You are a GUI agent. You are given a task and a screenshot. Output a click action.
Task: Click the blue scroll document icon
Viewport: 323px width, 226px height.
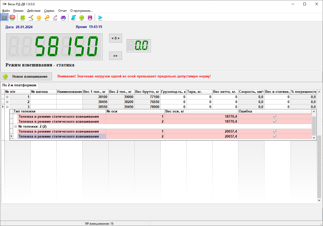[73, 18]
